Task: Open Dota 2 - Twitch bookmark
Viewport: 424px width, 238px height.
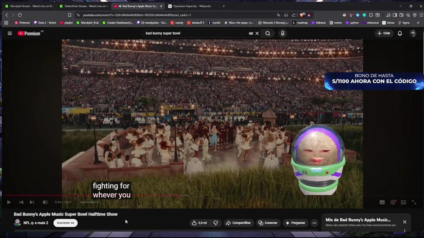Action: coord(45,23)
